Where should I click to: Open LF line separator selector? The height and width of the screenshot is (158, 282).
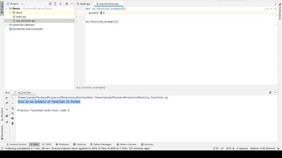tap(222, 148)
